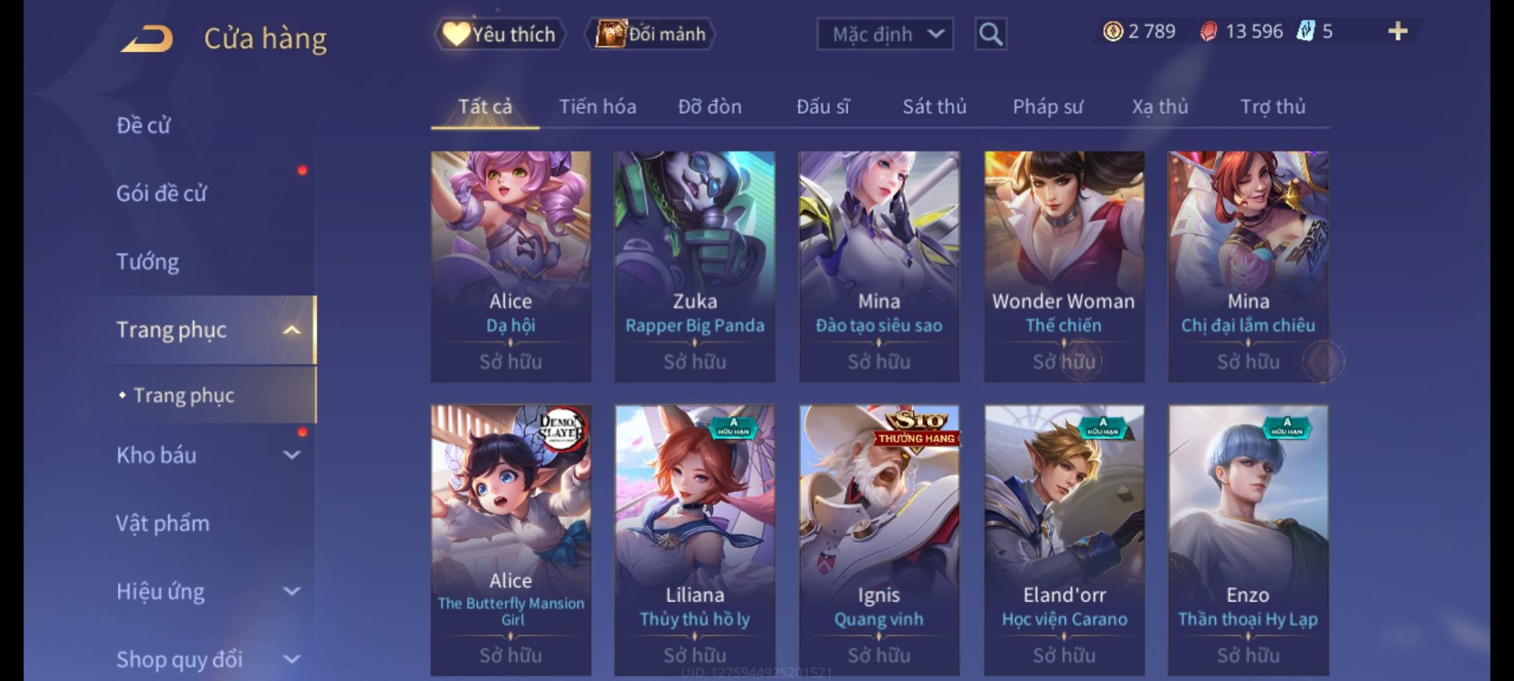This screenshot has height=681, width=1514.
Task: Open the search magnifier icon
Action: (990, 34)
